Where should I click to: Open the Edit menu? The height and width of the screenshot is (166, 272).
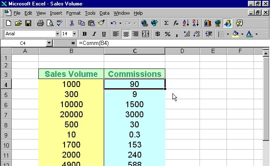tap(28, 13)
